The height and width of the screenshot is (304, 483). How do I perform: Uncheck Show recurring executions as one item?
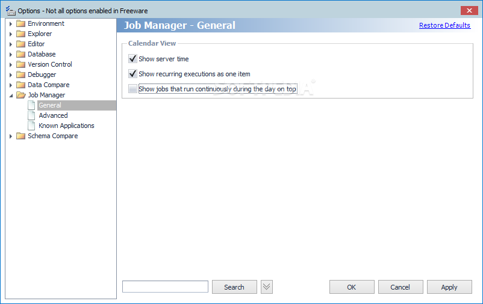click(132, 74)
